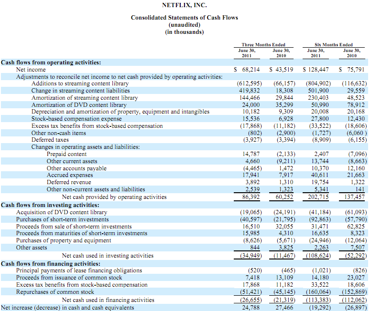Click 'Proceeds from issuance of common stock' label

69,278
